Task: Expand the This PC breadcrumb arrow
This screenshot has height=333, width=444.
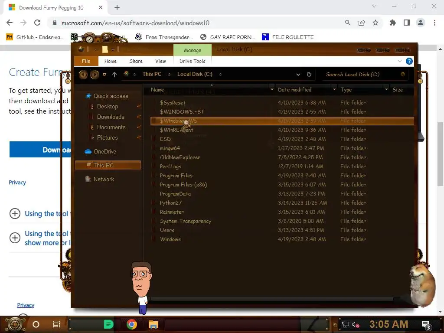Action: (169, 74)
